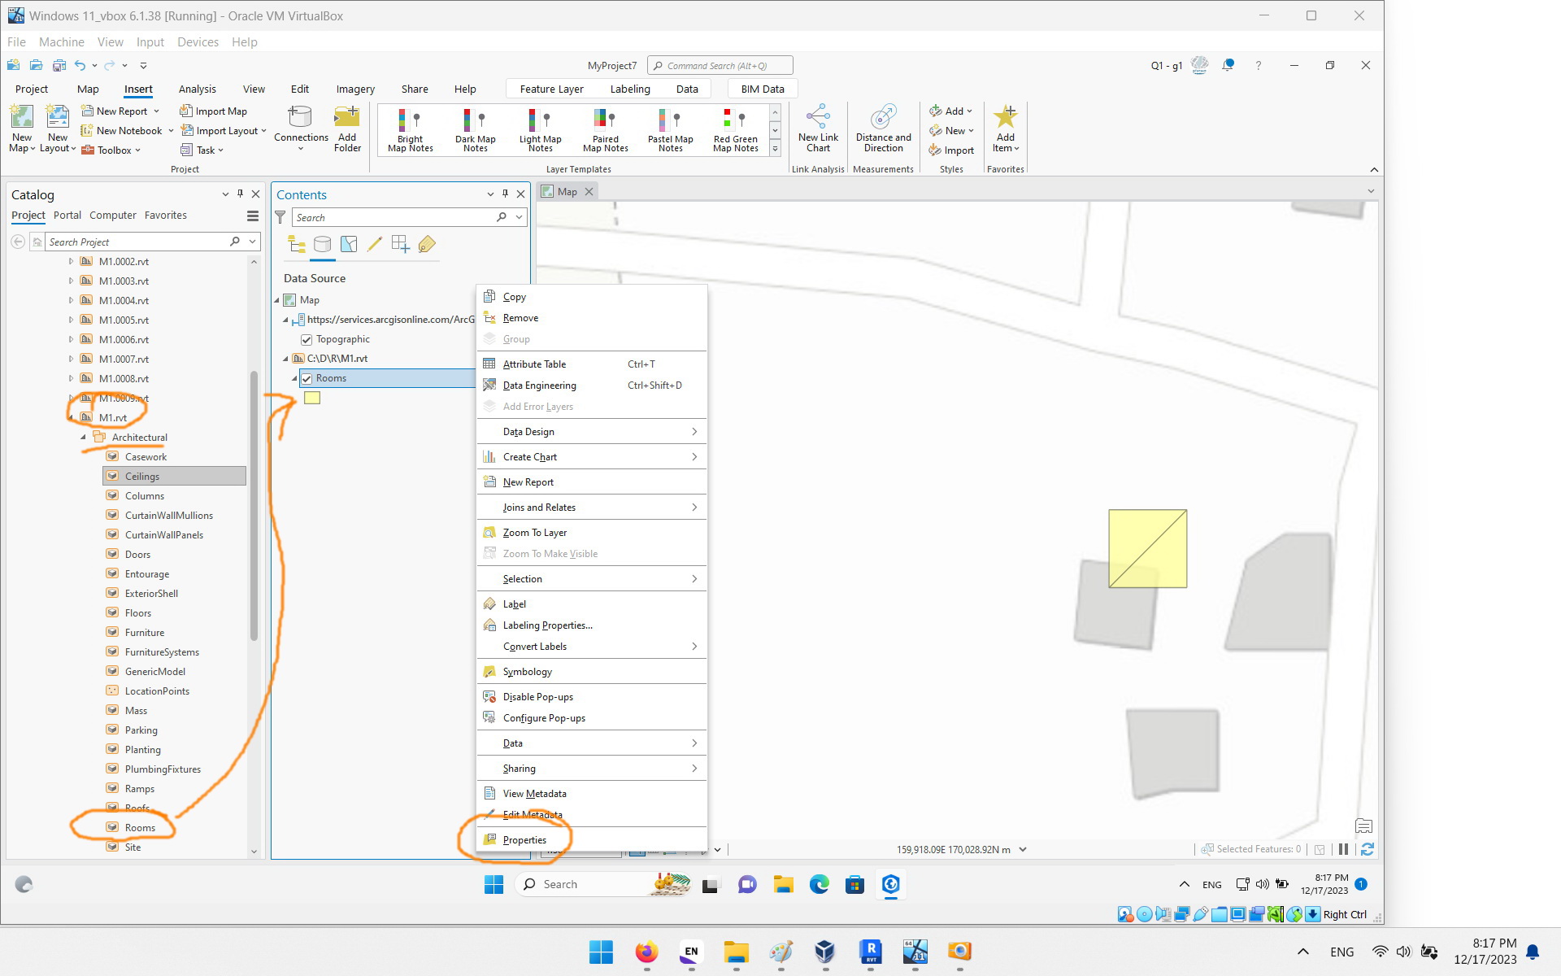Switch Contents to List By Drawing Order view
The width and height of the screenshot is (1561, 976).
(295, 244)
